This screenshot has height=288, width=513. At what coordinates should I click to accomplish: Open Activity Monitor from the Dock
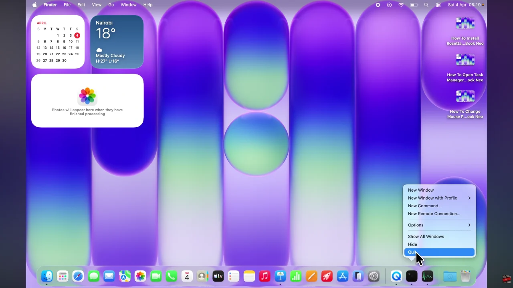[427, 276]
